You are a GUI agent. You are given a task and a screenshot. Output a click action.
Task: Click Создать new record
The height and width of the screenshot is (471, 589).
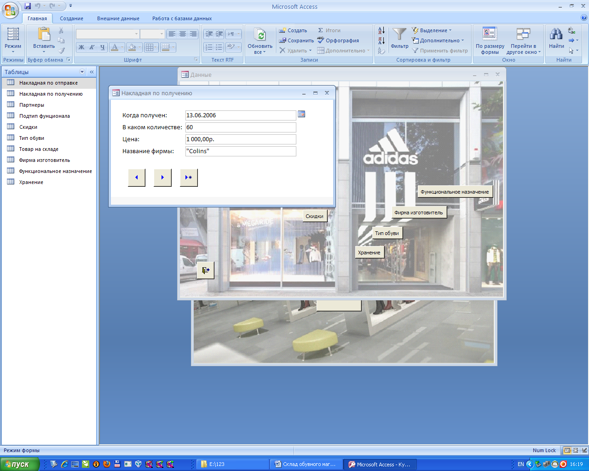[293, 30]
